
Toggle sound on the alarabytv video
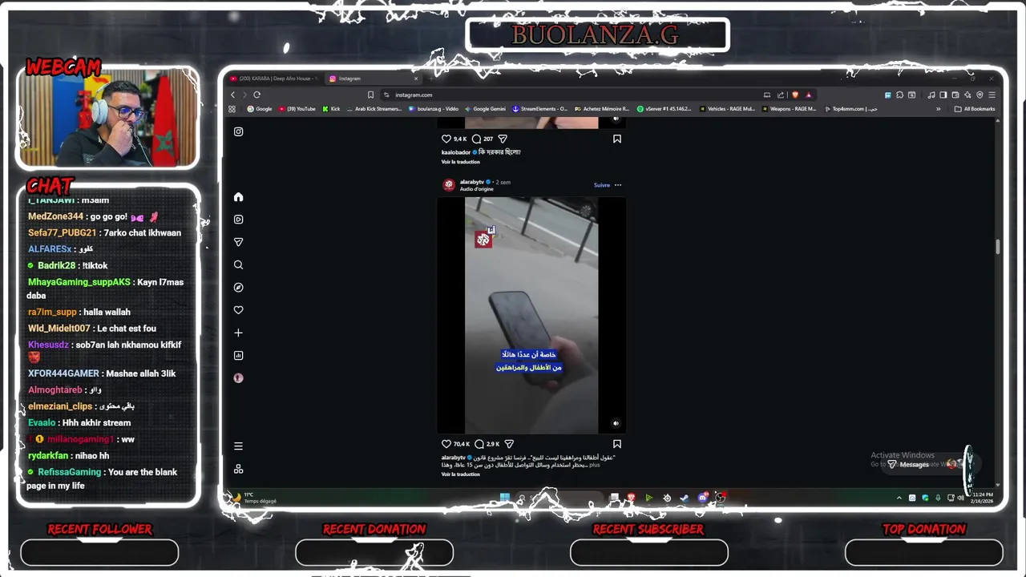[x=616, y=423]
